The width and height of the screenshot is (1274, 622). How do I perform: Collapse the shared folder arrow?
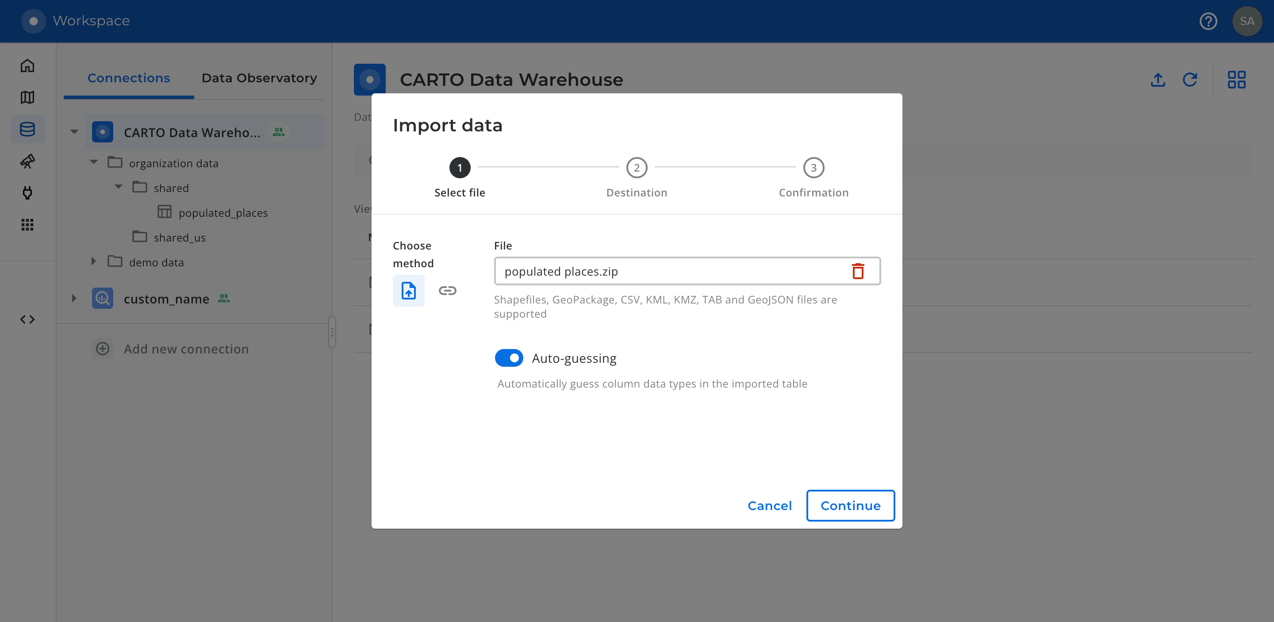coord(119,187)
